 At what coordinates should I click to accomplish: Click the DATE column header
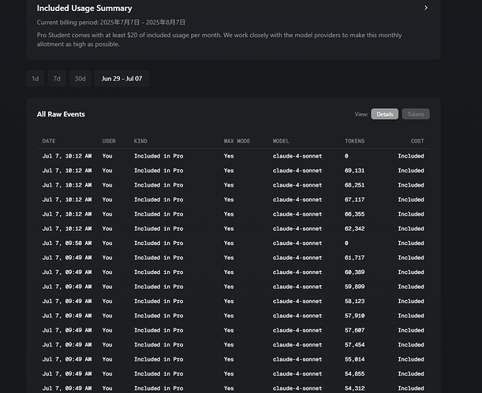(49, 141)
